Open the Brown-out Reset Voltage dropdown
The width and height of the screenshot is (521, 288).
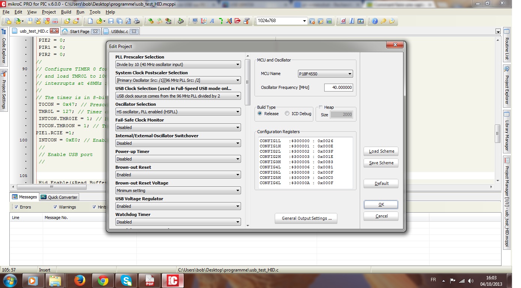click(178, 190)
